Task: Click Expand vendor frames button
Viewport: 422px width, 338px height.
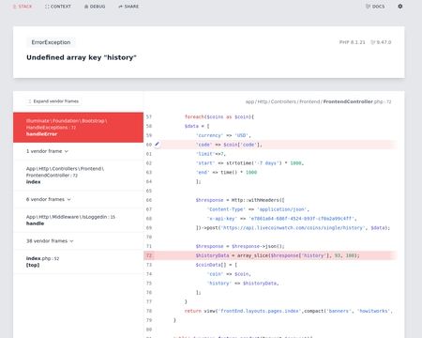Action: coord(53,101)
